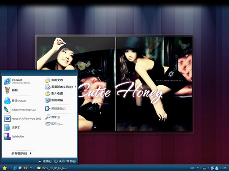This screenshot has width=229, height=171.
Task: Expand language bar chevron next to KJ
Action: [x=198, y=167]
